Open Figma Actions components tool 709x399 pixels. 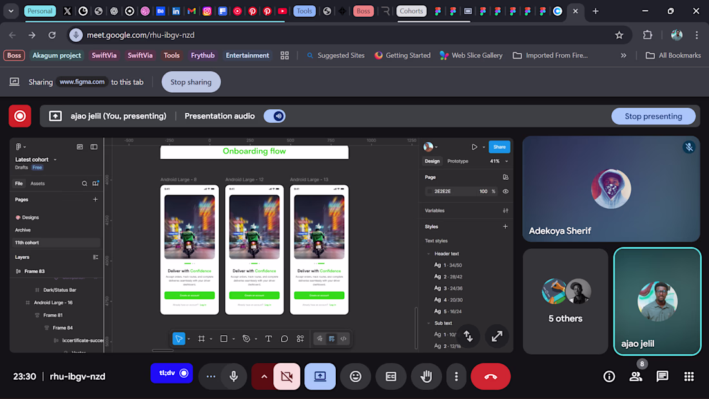click(300, 338)
